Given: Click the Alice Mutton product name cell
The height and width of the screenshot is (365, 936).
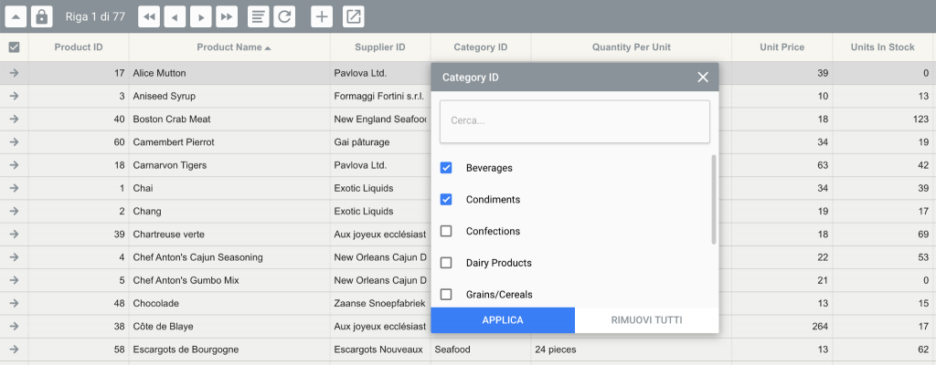Looking at the screenshot, I should point(229,73).
